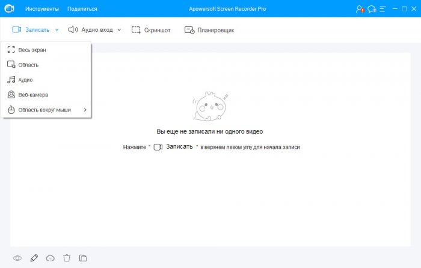This screenshot has height=268, width=421.
Task: Expand Область вокруг мыши submenu arrow
Action: 85,110
